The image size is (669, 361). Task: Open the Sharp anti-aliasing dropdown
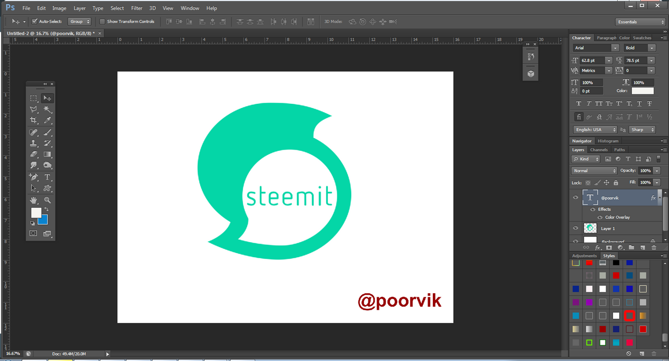click(642, 129)
